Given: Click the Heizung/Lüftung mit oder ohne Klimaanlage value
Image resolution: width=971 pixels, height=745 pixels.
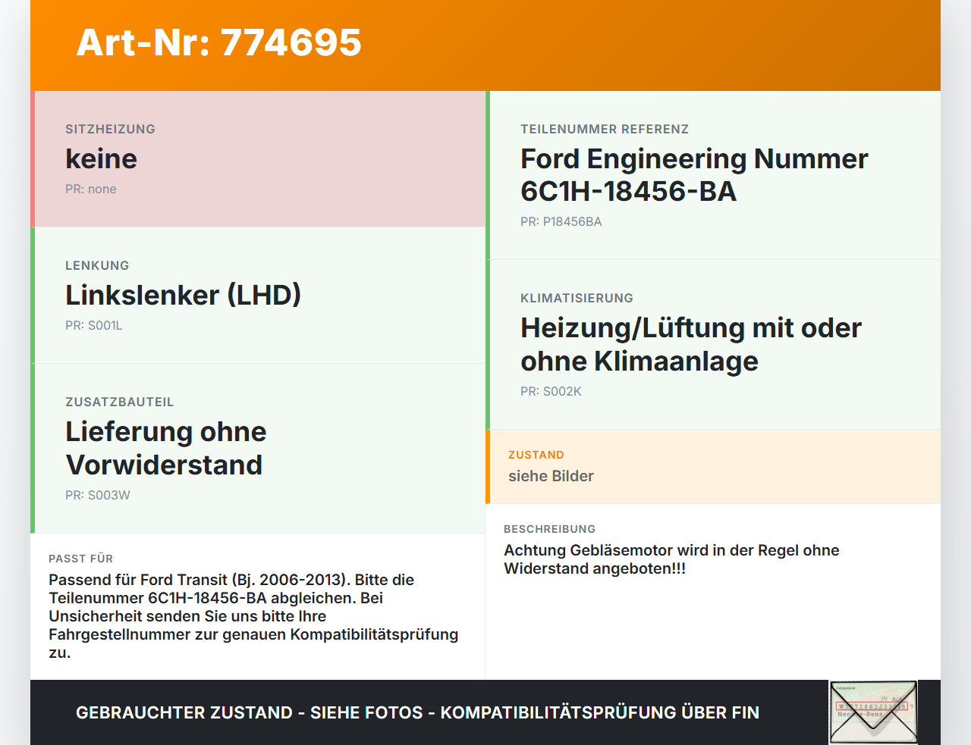Looking at the screenshot, I should [691, 344].
